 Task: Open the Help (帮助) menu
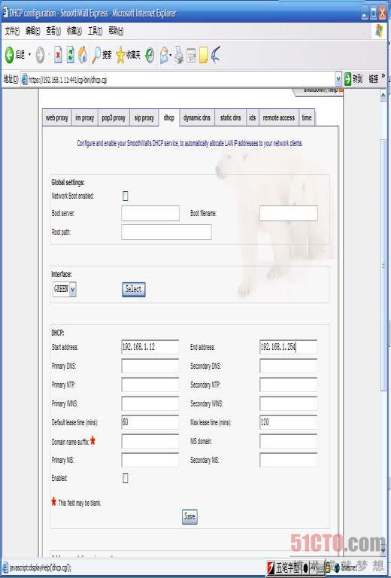pos(116,32)
